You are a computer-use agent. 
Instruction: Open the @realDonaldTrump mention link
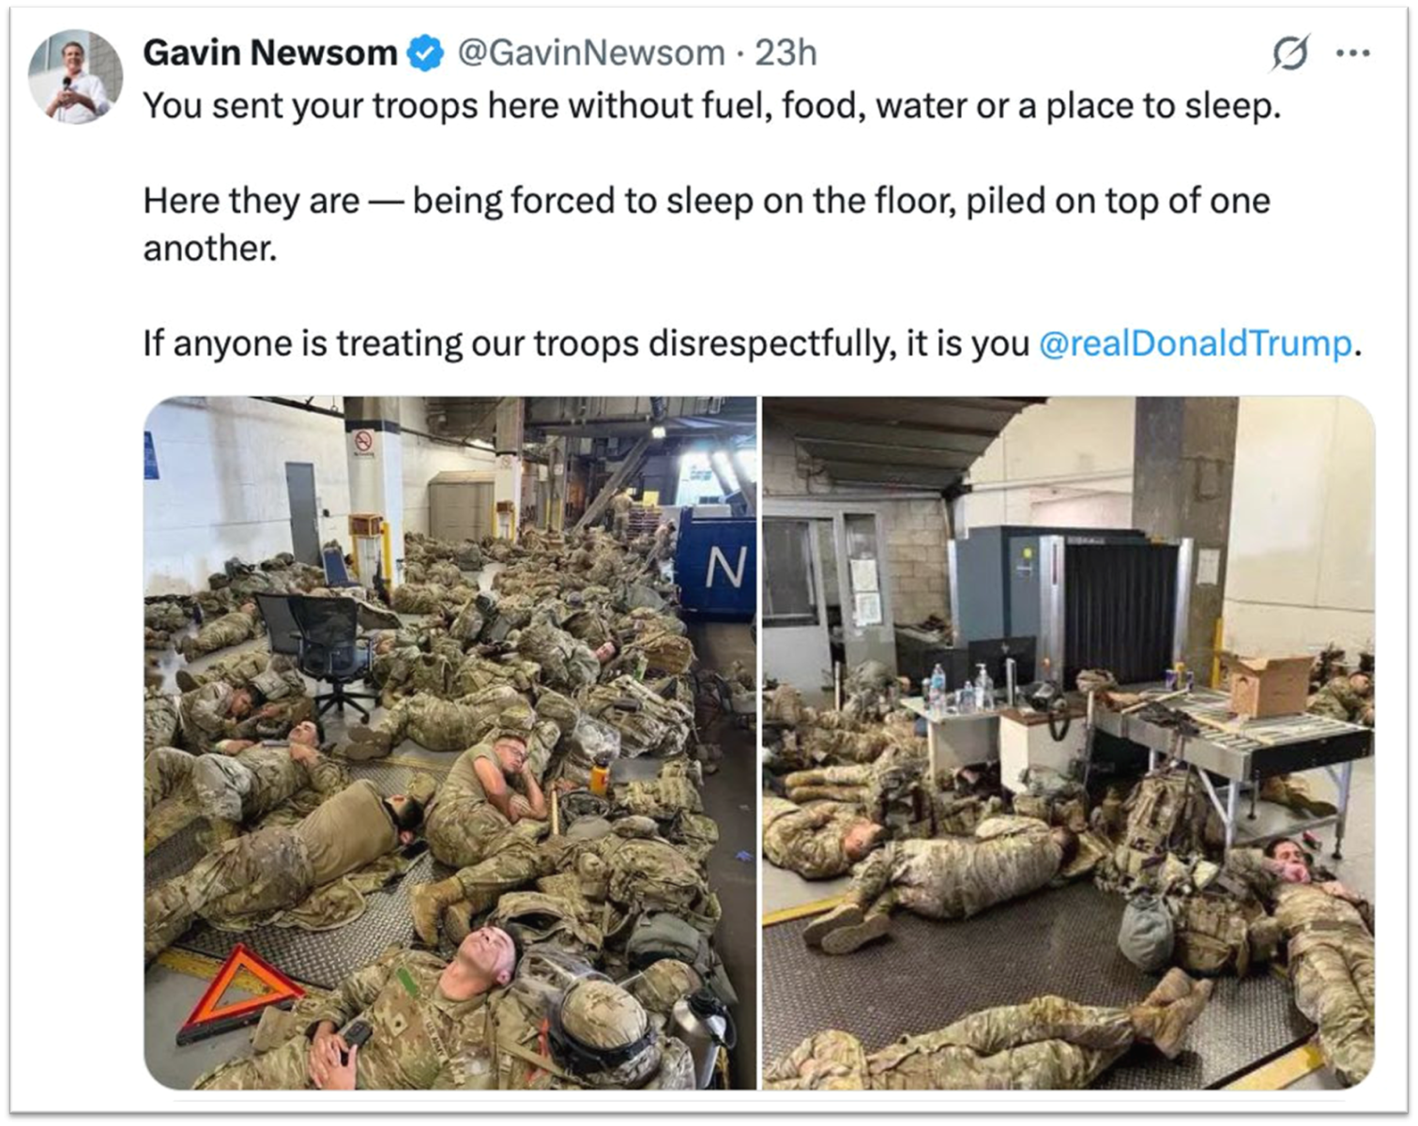pyautogui.click(x=1195, y=343)
